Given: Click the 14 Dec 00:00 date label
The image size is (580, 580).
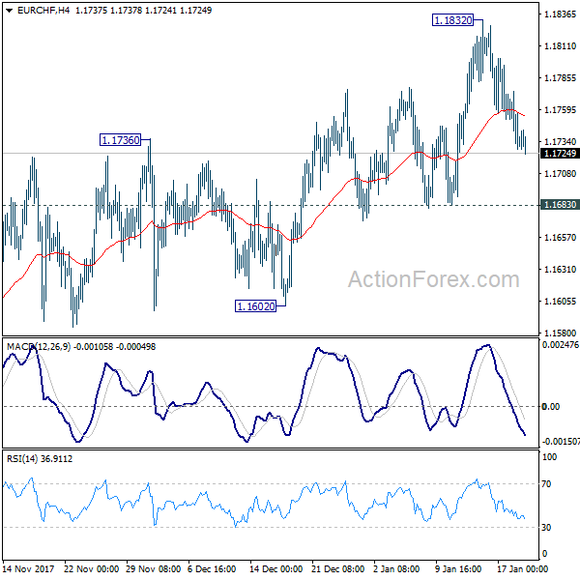Looking at the screenshot, I should 275,569.
